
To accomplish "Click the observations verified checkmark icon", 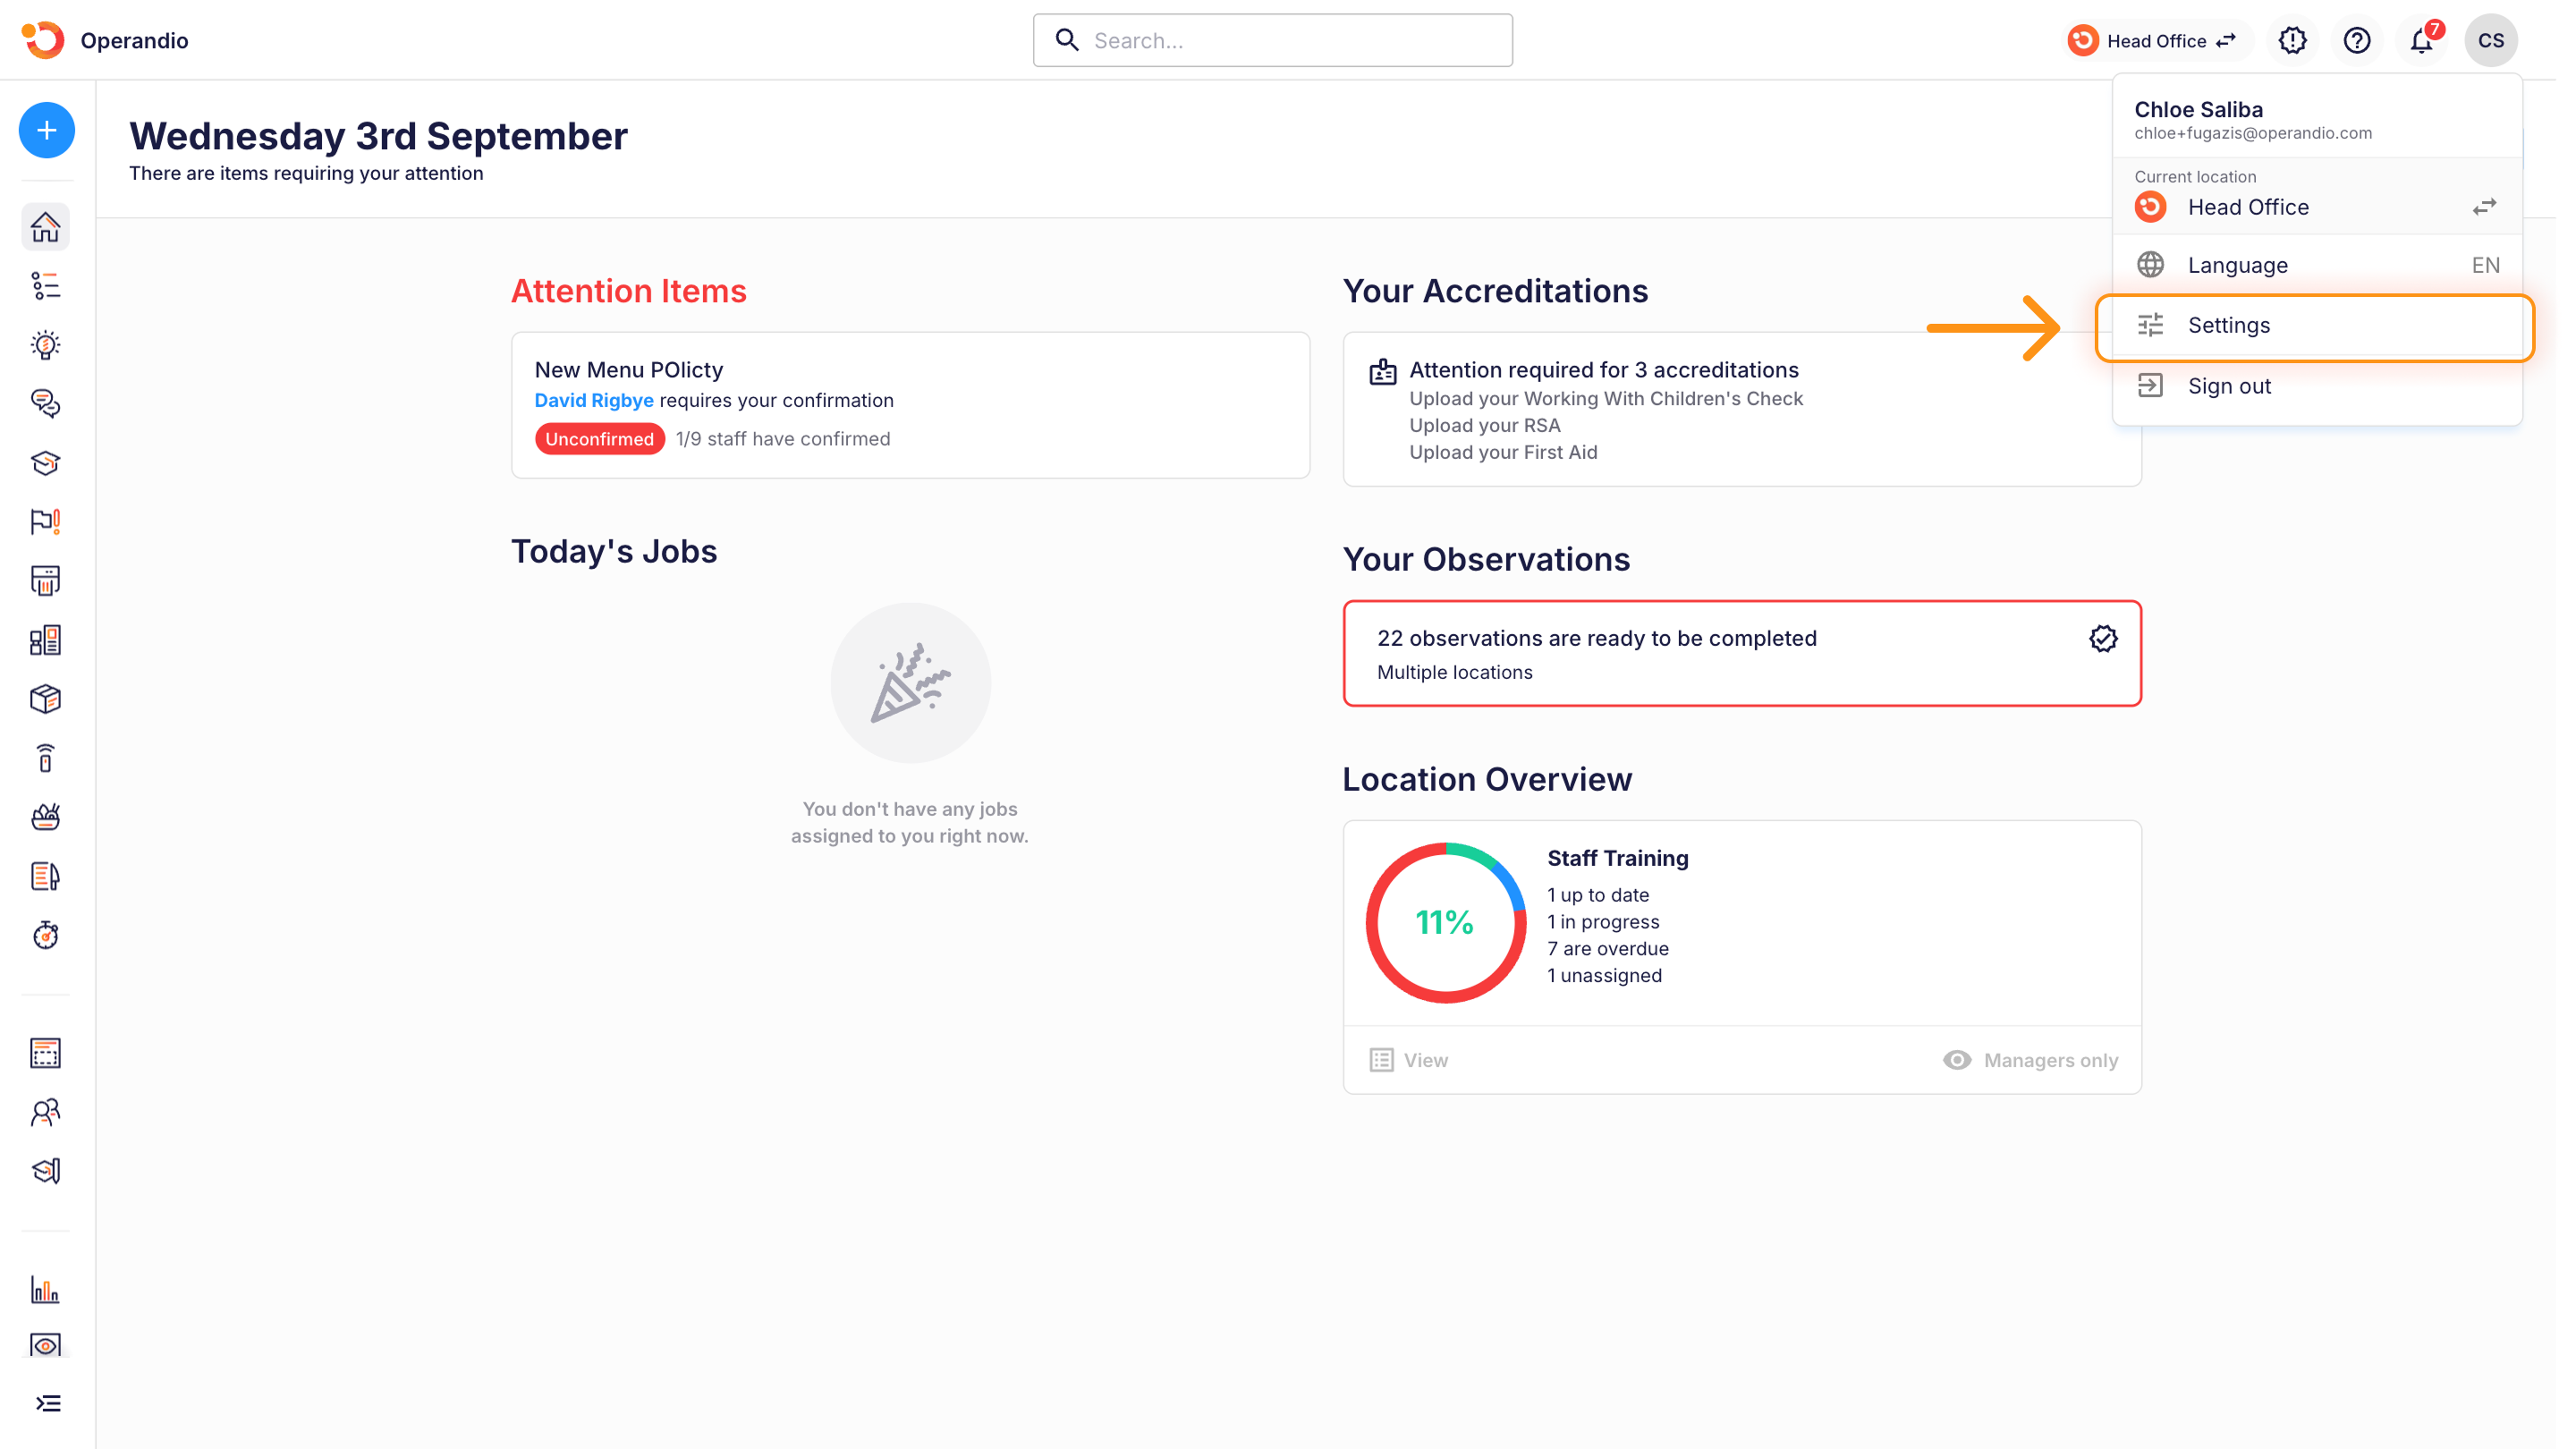I will click(x=2103, y=639).
